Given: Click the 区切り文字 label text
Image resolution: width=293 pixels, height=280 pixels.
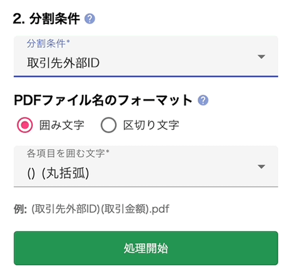Looking at the screenshot, I should pyautogui.click(x=151, y=125).
